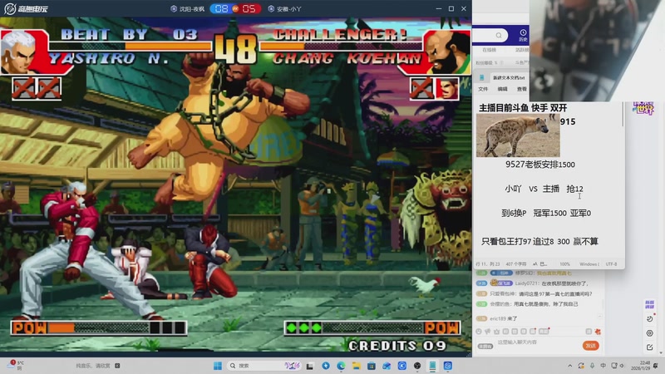Open the blue K app taskbar icon

(402, 366)
